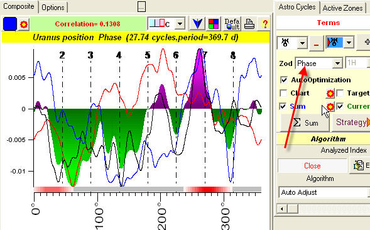Uncheck the blue Sum checkbox
Viewport: 370px width, 230px height.
283,106
